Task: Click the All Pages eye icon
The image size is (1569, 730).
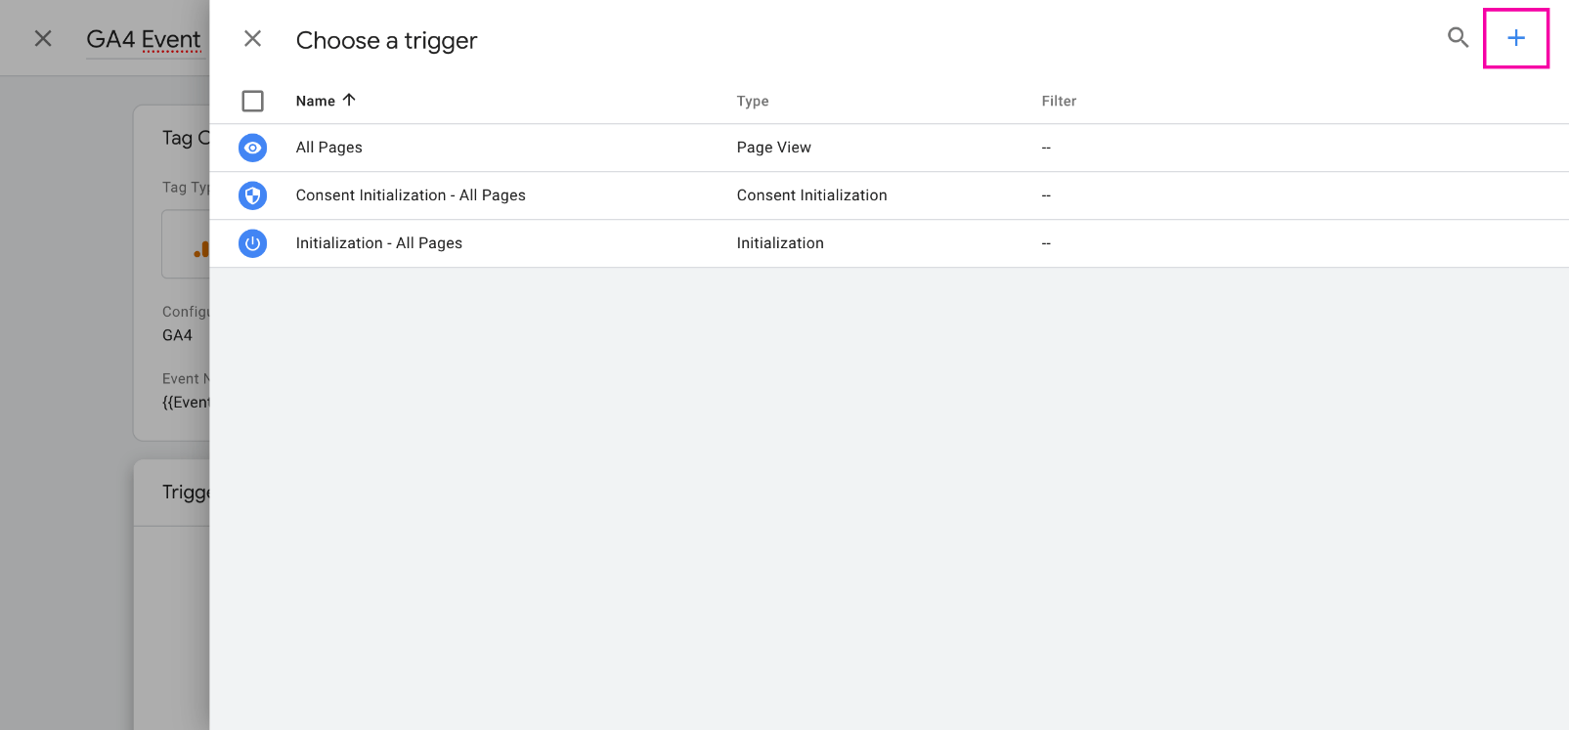Action: pyautogui.click(x=252, y=148)
